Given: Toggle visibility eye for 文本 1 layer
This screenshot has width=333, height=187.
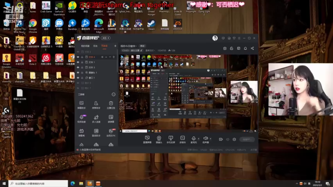Looking at the screenshot, I should [x=78, y=62].
